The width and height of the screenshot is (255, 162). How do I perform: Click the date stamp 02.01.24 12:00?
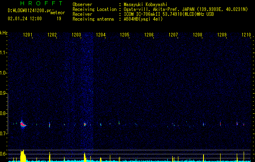[25, 19]
